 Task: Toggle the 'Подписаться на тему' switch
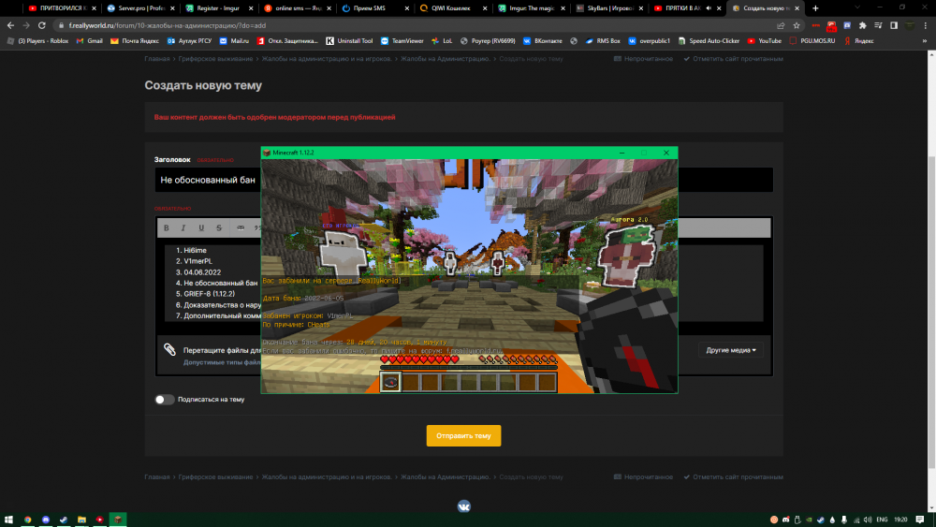(x=164, y=400)
